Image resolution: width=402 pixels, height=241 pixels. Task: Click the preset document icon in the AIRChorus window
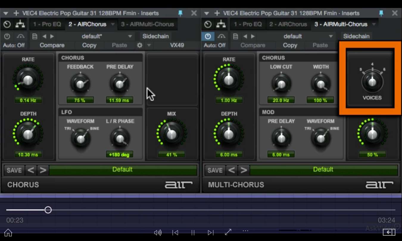click(x=35, y=36)
